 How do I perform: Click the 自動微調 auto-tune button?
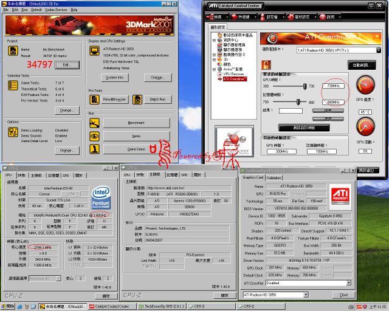[x=362, y=65]
